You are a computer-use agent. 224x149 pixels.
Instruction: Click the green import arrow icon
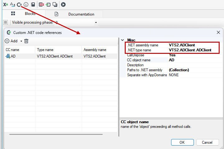(x=48, y=5)
